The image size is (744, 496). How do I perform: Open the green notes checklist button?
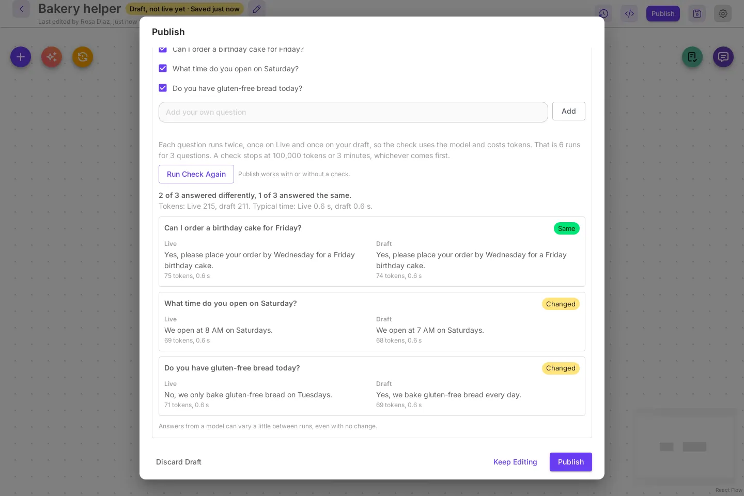pyautogui.click(x=692, y=57)
